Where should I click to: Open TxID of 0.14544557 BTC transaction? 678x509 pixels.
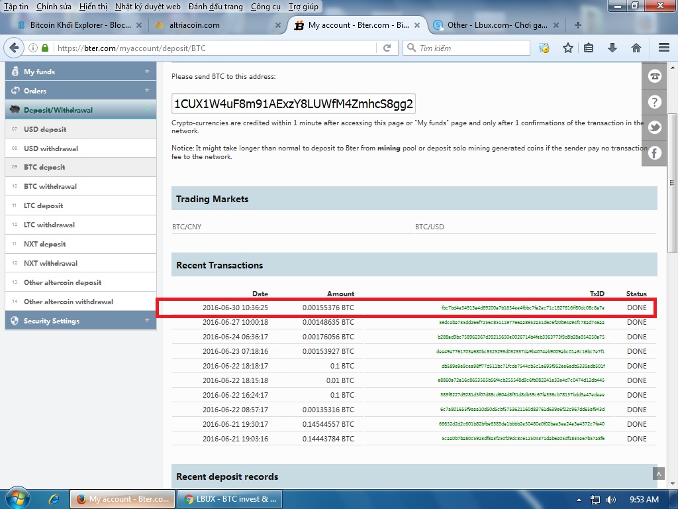pos(522,424)
